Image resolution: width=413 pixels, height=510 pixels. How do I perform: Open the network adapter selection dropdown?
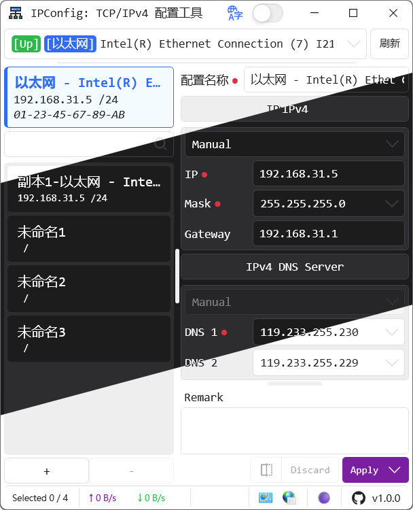point(185,44)
